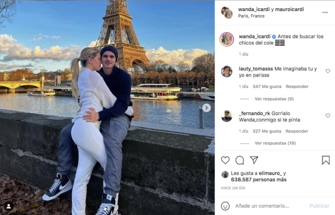This screenshot has height=215, width=335.
Task: Reply to _fernando_rk via Responder
Action: point(297,131)
